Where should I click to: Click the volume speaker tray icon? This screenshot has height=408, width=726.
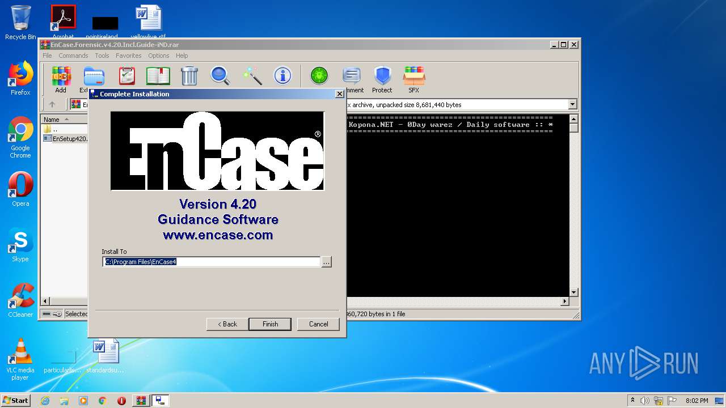pyautogui.click(x=645, y=401)
